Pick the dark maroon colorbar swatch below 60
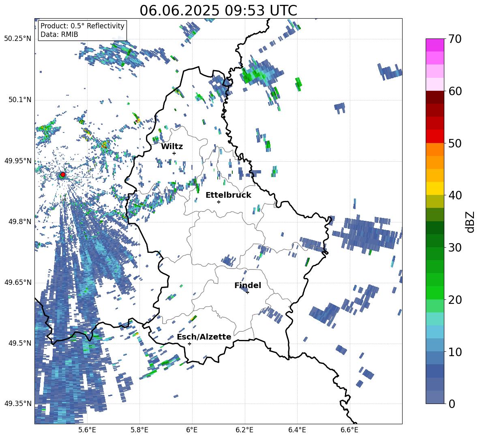480x438 pixels. click(435, 97)
